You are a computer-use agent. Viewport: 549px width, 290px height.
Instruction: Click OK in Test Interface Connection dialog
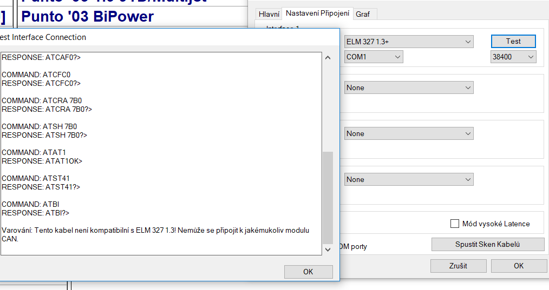coord(308,272)
